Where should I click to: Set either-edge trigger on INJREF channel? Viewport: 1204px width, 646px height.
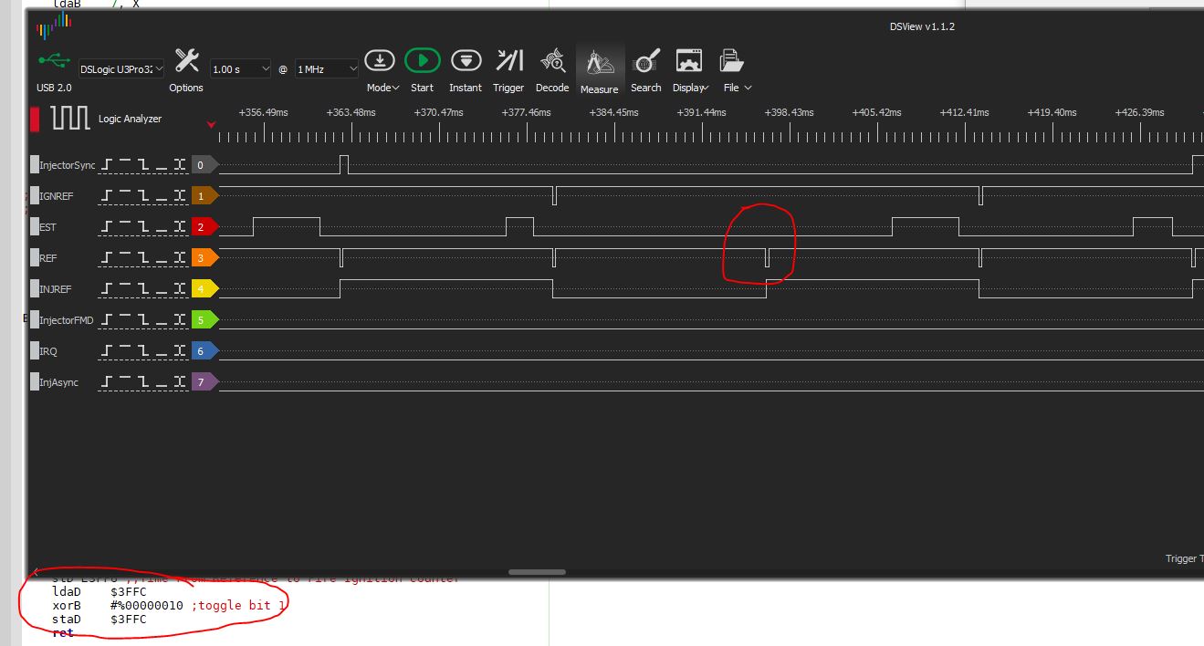point(180,289)
